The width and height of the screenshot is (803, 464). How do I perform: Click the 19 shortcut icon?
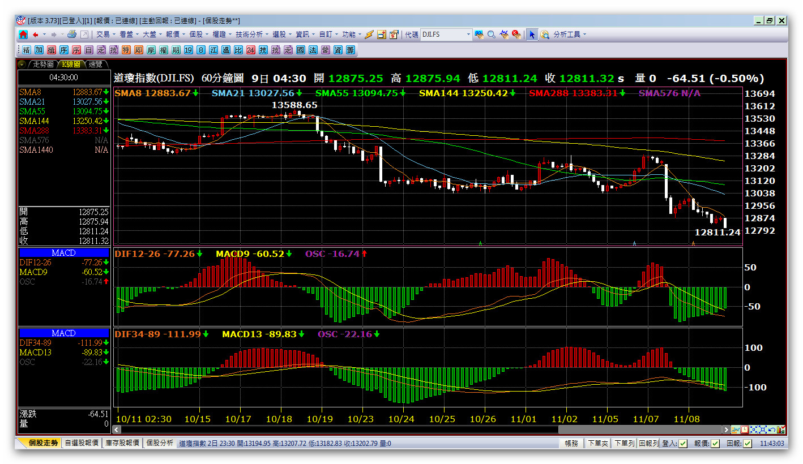click(x=188, y=50)
